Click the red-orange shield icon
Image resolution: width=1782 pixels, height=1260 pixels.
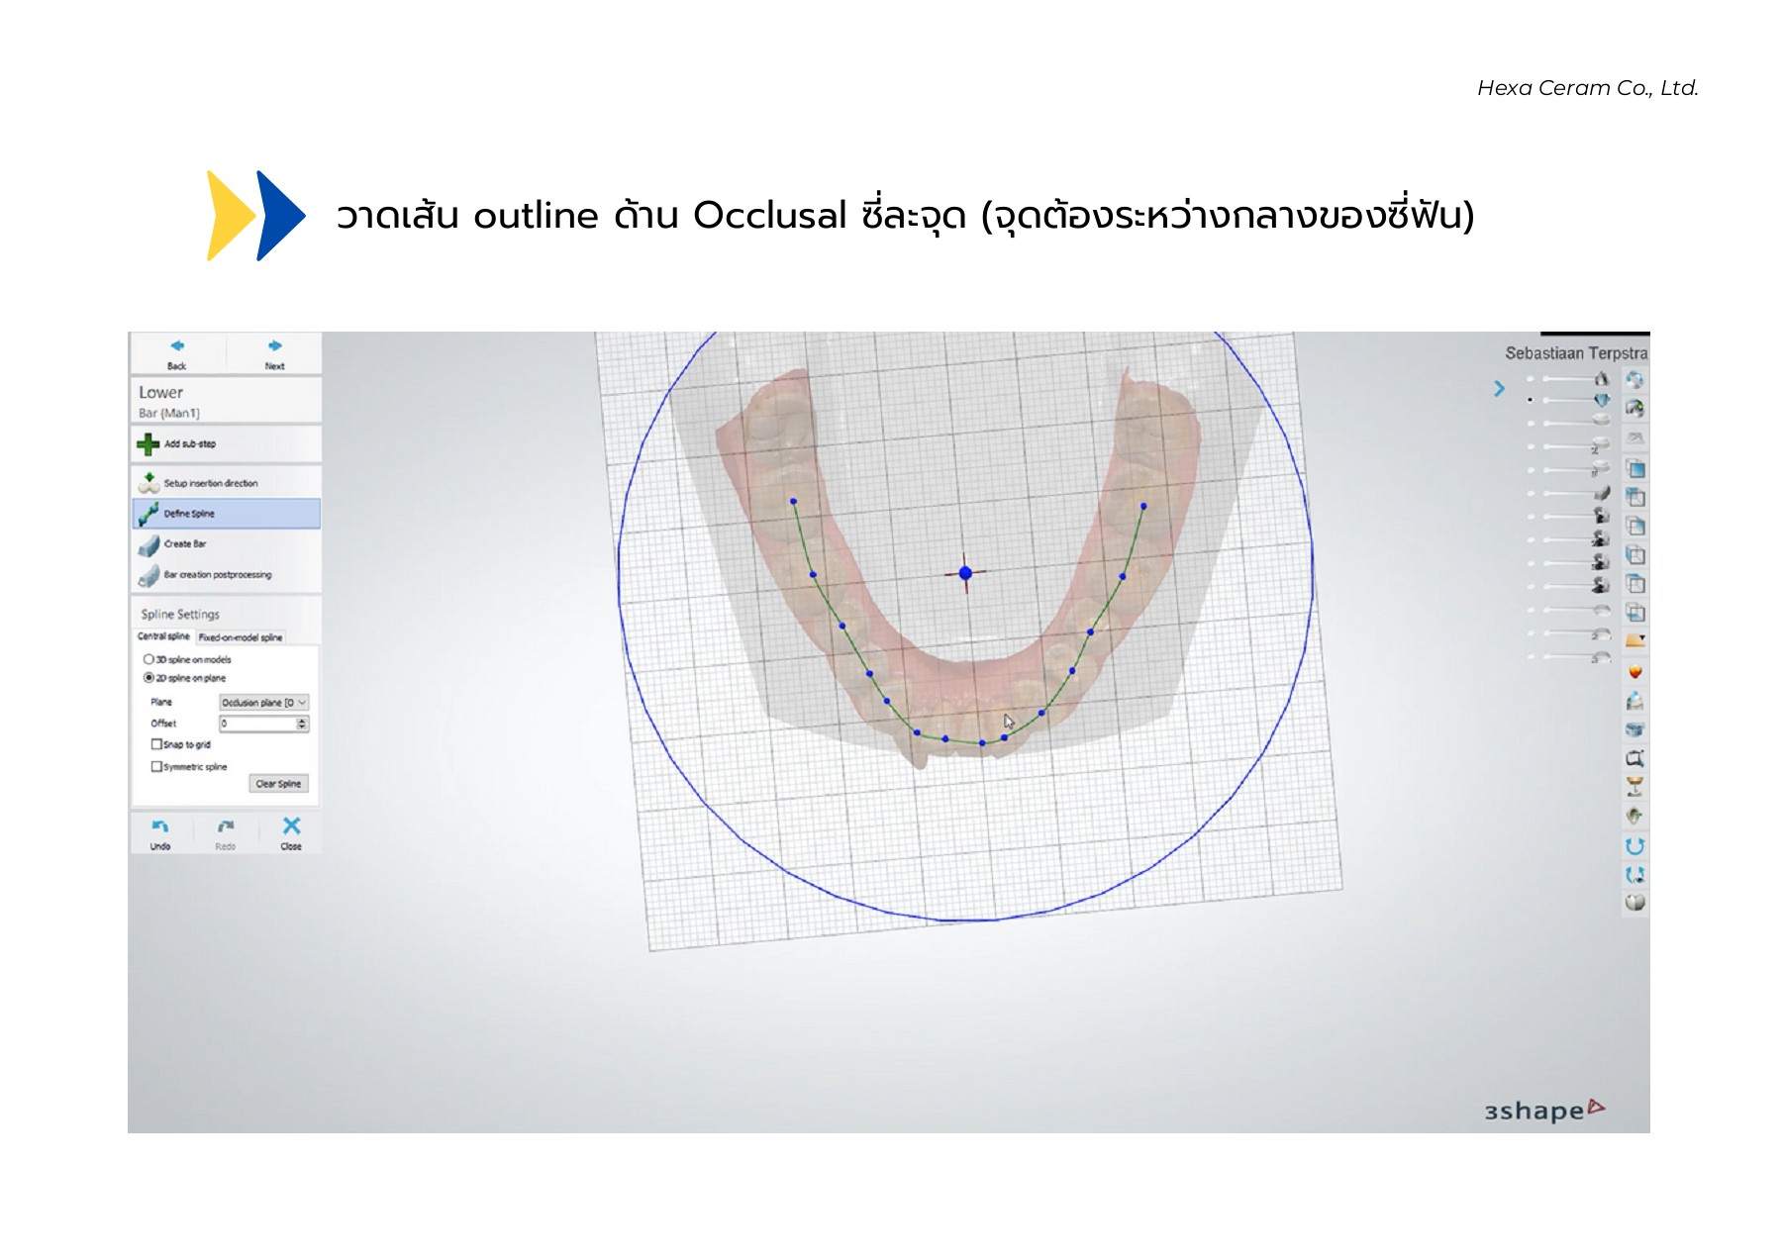click(x=1635, y=672)
